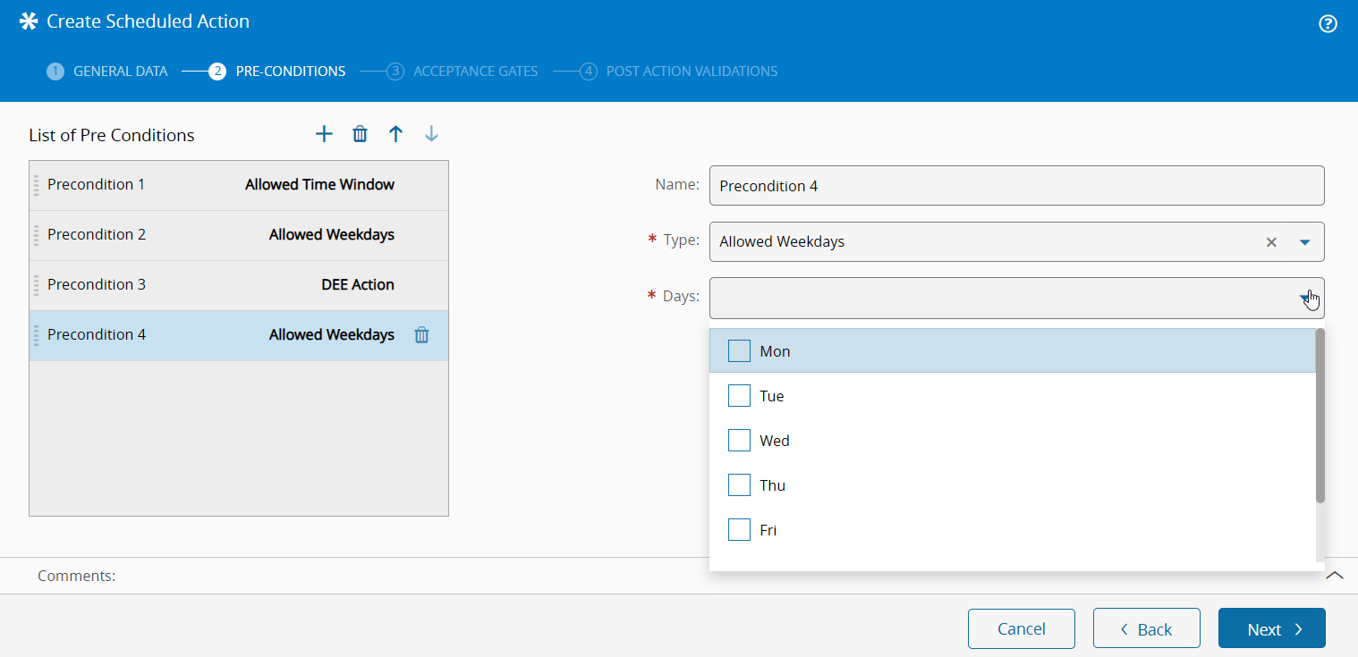Delete Precondition 4 using row trash icon

click(x=421, y=335)
